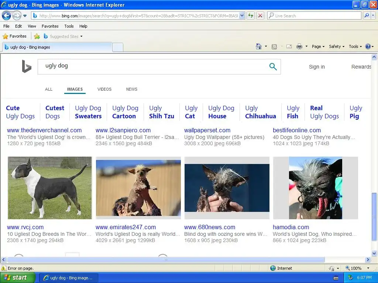378x283 pixels.
Task: Click the Home page icon
Action: [259, 46]
